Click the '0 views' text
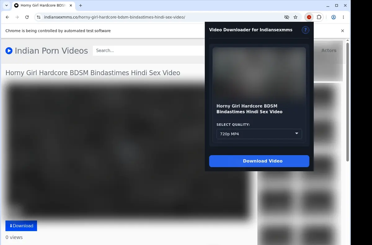Screen dimensions: 372x245 tap(14, 237)
